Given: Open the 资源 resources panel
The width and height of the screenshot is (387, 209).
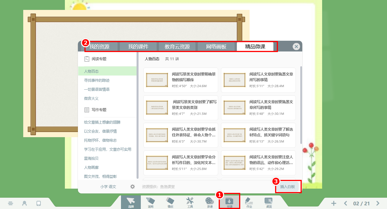Looking at the screenshot, I should click(x=229, y=202).
